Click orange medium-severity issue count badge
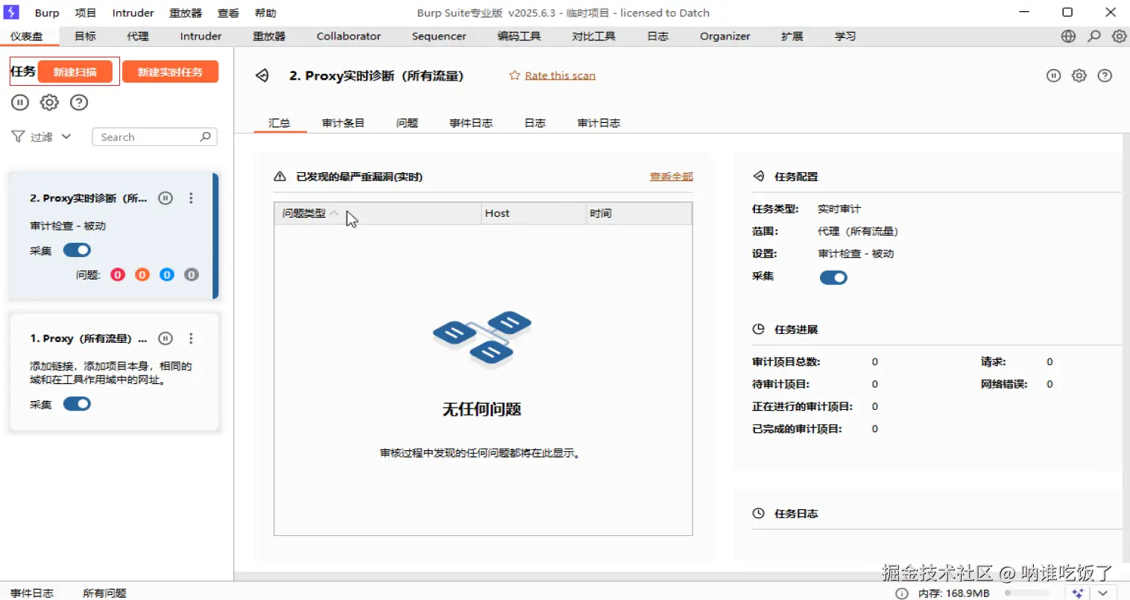Image resolution: width=1130 pixels, height=600 pixels. 142,274
